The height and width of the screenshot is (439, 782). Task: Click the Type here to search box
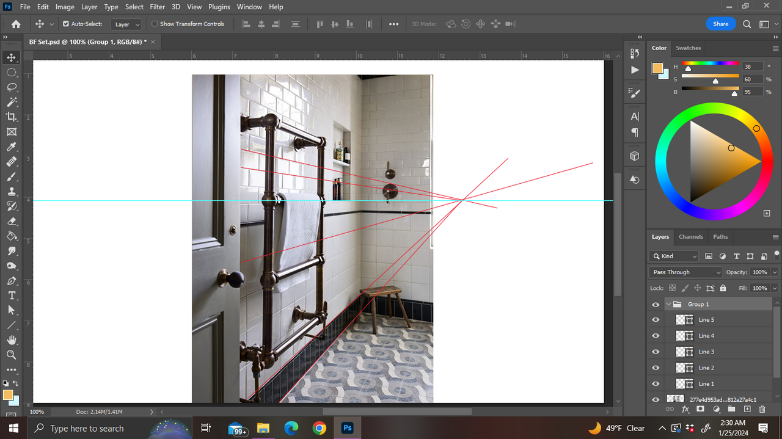(111, 428)
